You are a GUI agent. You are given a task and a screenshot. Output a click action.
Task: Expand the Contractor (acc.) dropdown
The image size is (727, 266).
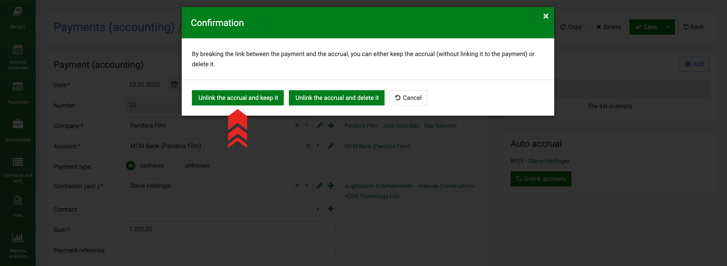306,185
